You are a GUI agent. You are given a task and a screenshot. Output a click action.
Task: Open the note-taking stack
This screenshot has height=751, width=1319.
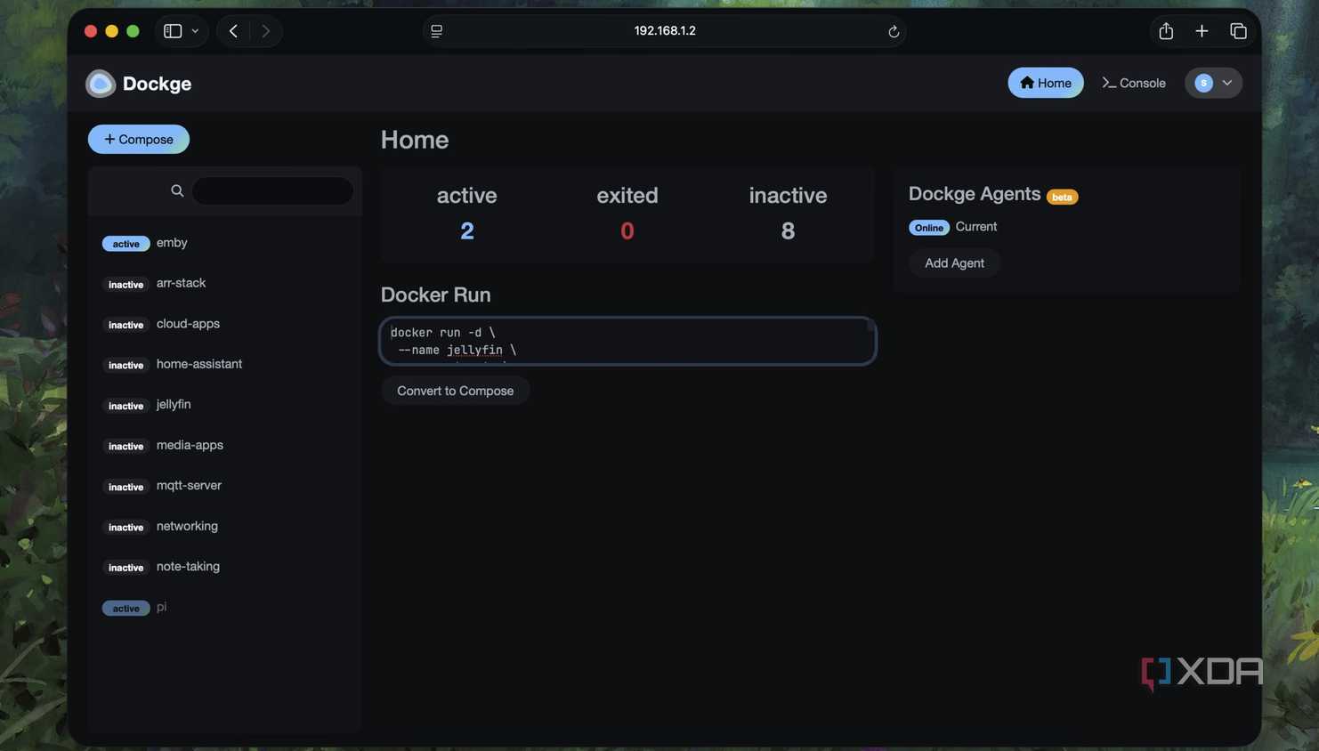tap(225, 567)
